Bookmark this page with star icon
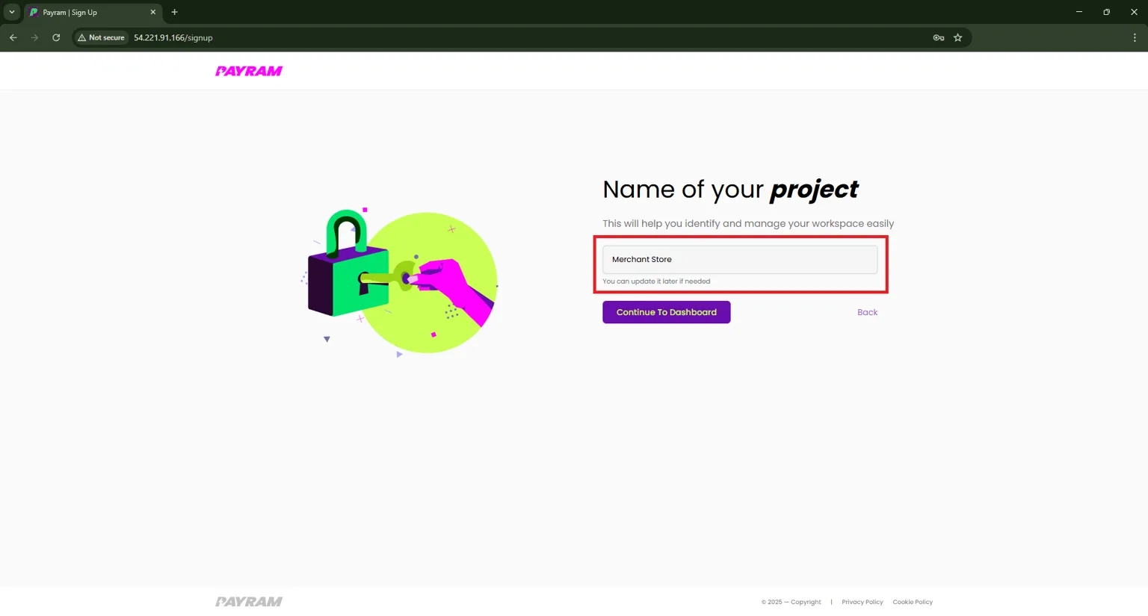Image resolution: width=1148 pixels, height=616 pixels. click(957, 37)
